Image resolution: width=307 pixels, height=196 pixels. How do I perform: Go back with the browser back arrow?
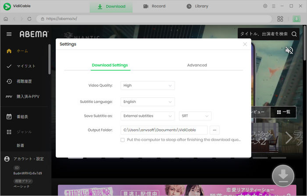point(14,19)
